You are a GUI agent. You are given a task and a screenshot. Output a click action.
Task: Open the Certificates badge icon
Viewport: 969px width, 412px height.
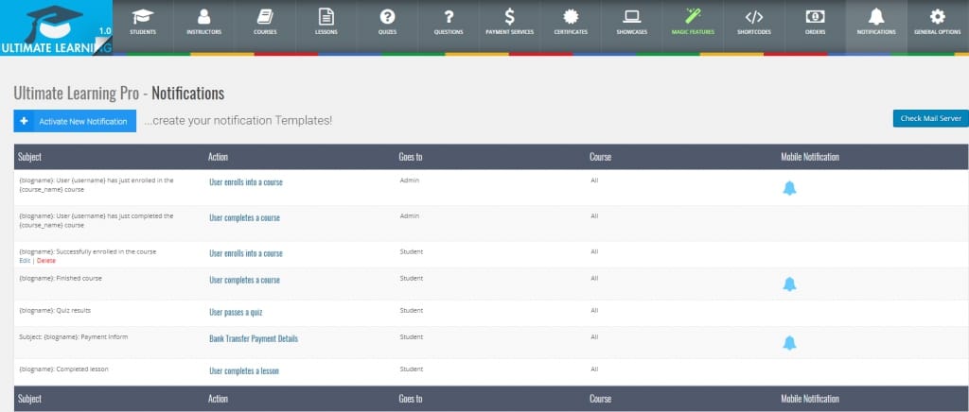point(571,17)
